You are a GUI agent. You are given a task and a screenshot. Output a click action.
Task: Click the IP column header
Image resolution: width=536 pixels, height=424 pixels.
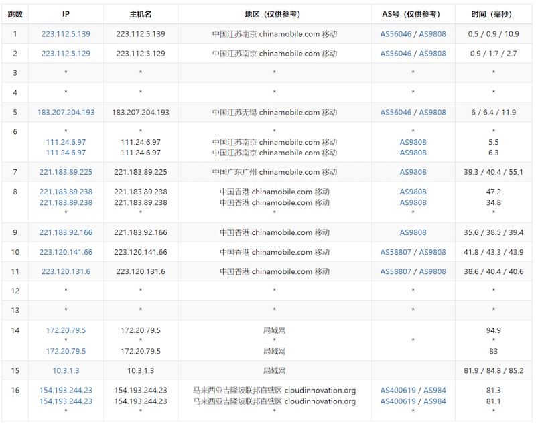[x=66, y=14]
